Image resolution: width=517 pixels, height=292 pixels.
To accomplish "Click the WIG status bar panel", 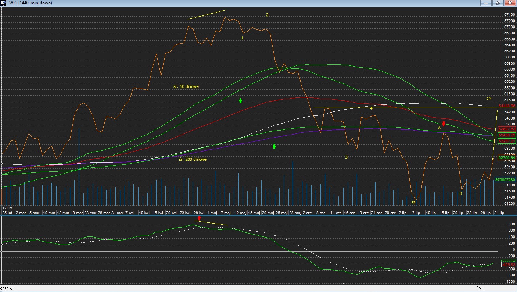I will tap(481, 288).
